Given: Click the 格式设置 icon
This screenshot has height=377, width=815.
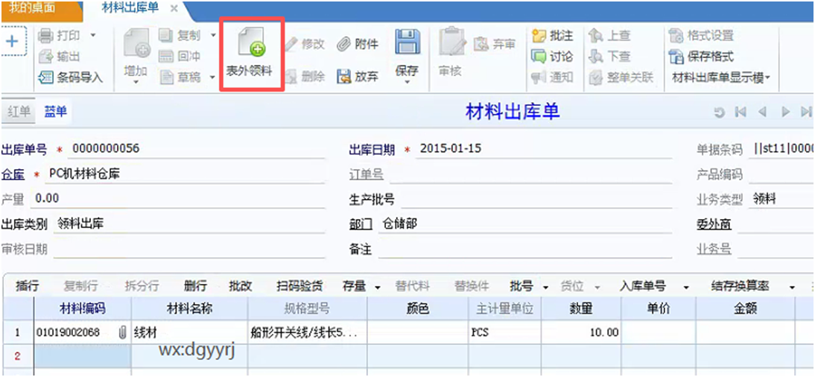Looking at the screenshot, I should [x=676, y=35].
